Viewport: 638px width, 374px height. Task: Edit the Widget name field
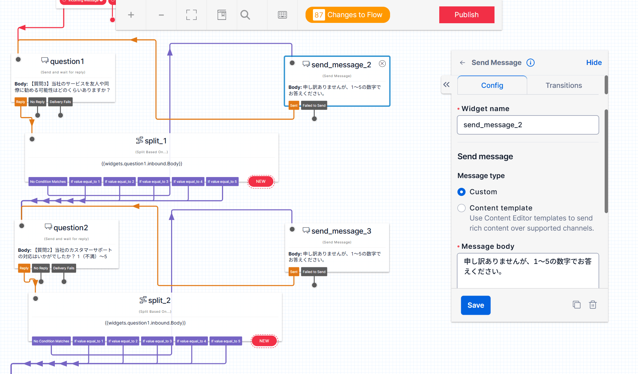tap(528, 125)
